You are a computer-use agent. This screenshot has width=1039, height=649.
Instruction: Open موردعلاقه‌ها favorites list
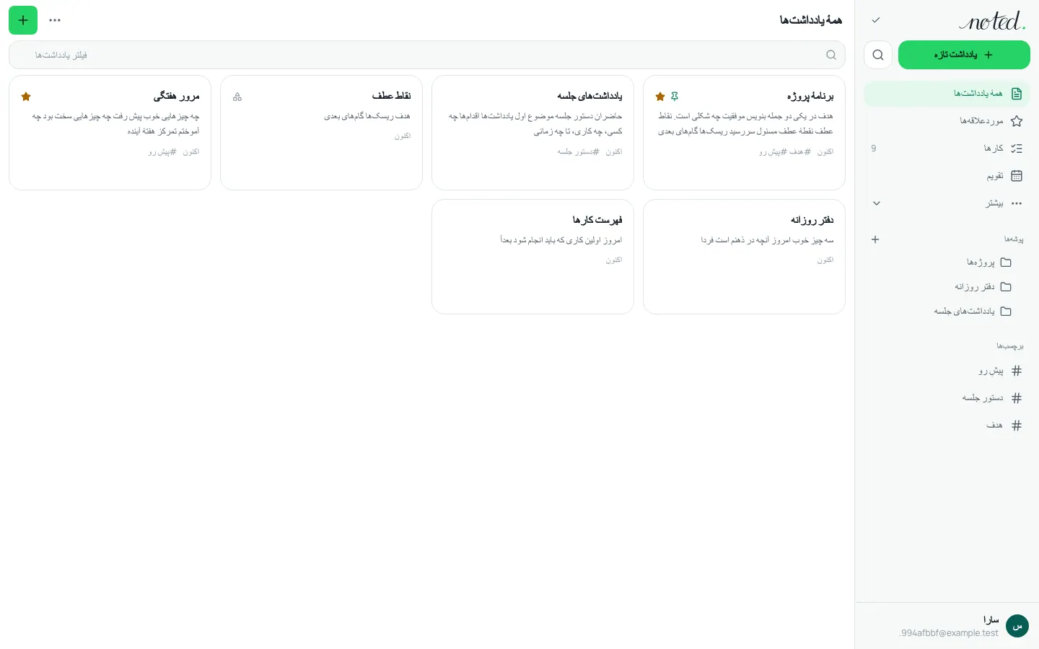[x=947, y=121]
